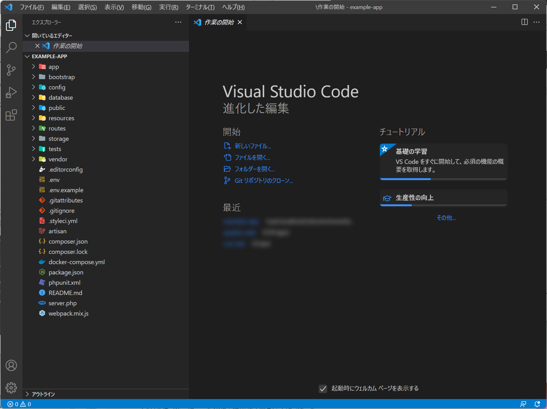Select 作業の開始 in open editors list

click(x=106, y=46)
